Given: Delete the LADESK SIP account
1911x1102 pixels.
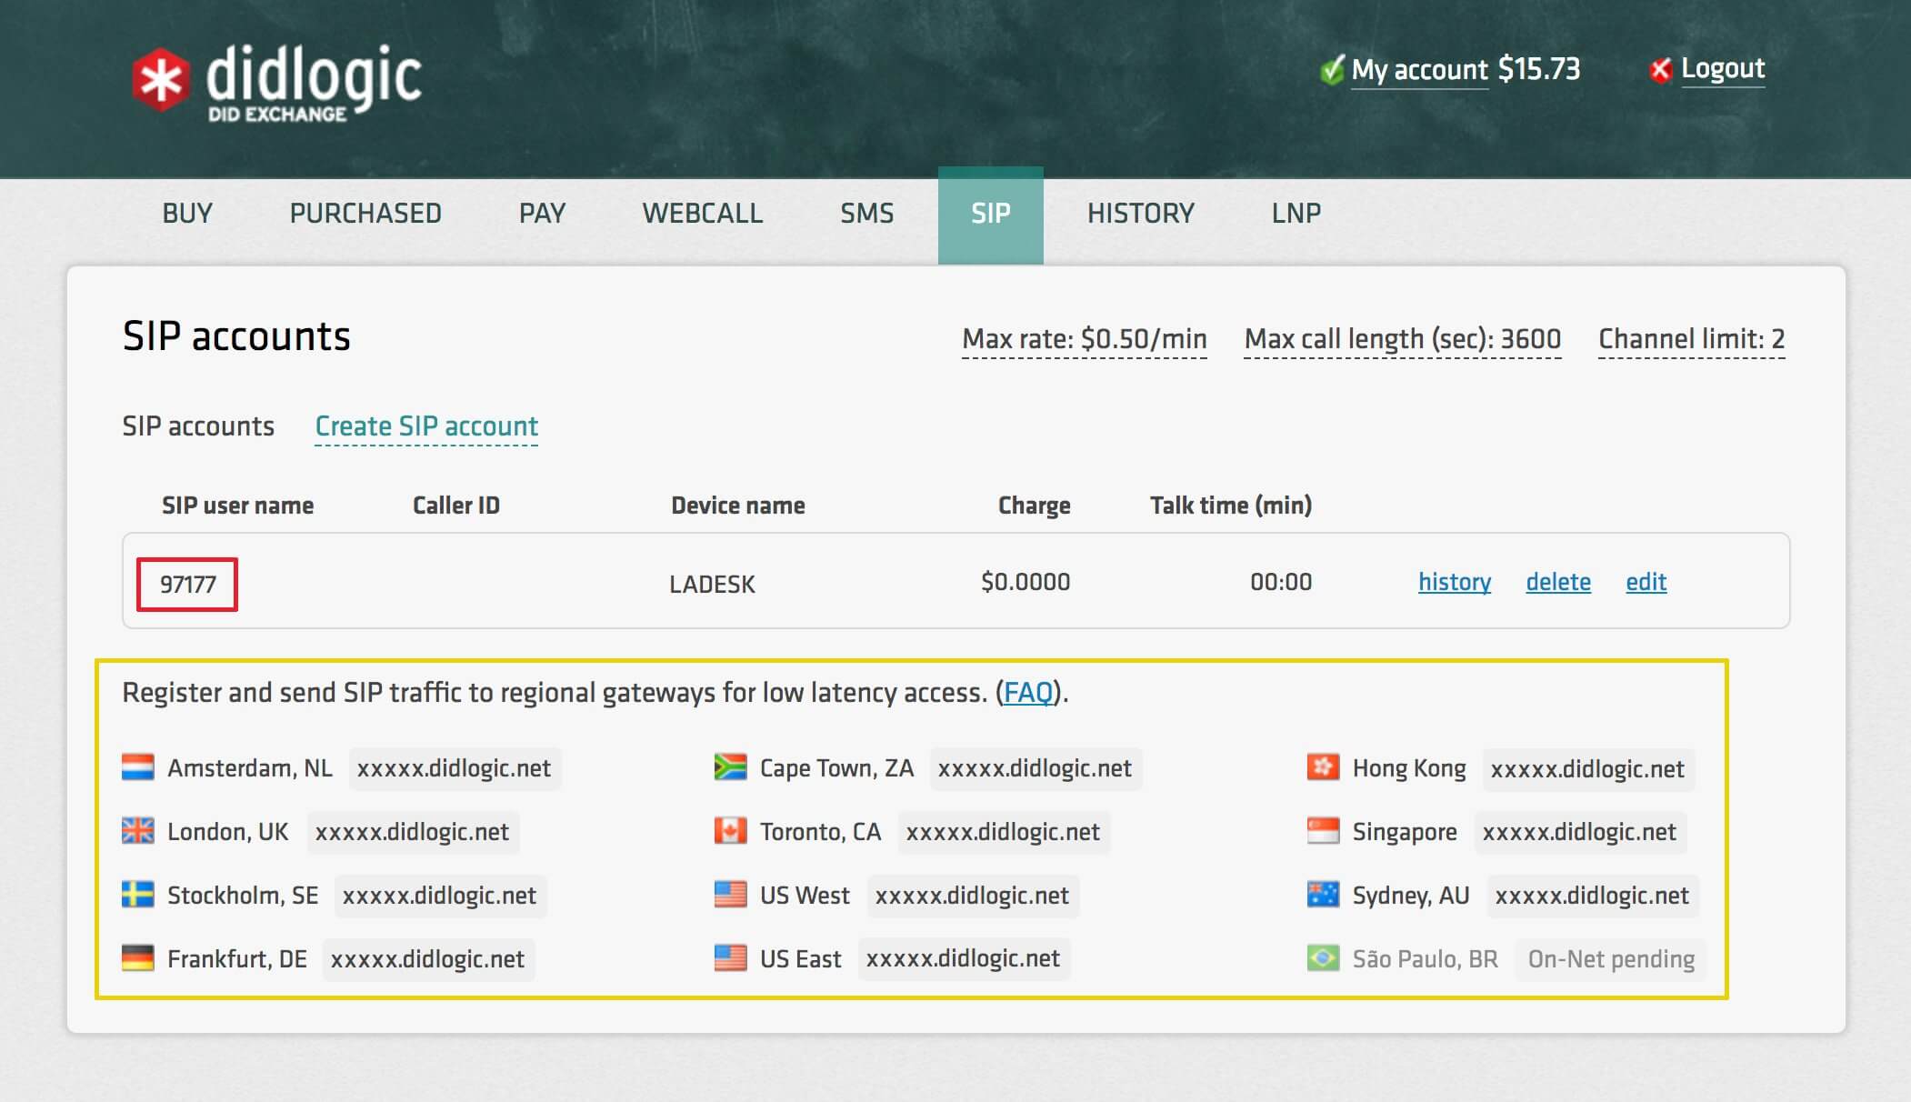Looking at the screenshot, I should coord(1558,581).
